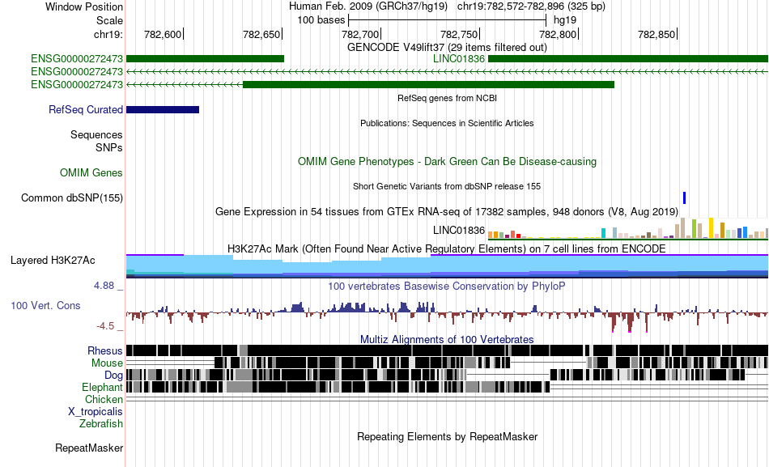This screenshot has height=467, width=769.
Task: Click the RepeatMasker track label
Action: click(89, 448)
